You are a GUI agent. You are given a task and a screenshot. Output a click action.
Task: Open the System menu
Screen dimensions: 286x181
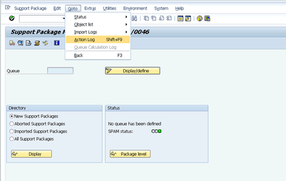[161, 8]
